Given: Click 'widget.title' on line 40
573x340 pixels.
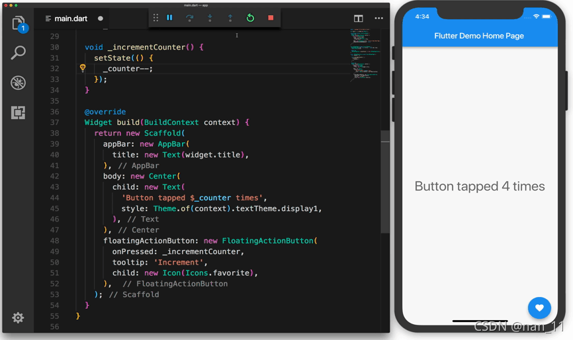Looking at the screenshot, I should [x=212, y=155].
